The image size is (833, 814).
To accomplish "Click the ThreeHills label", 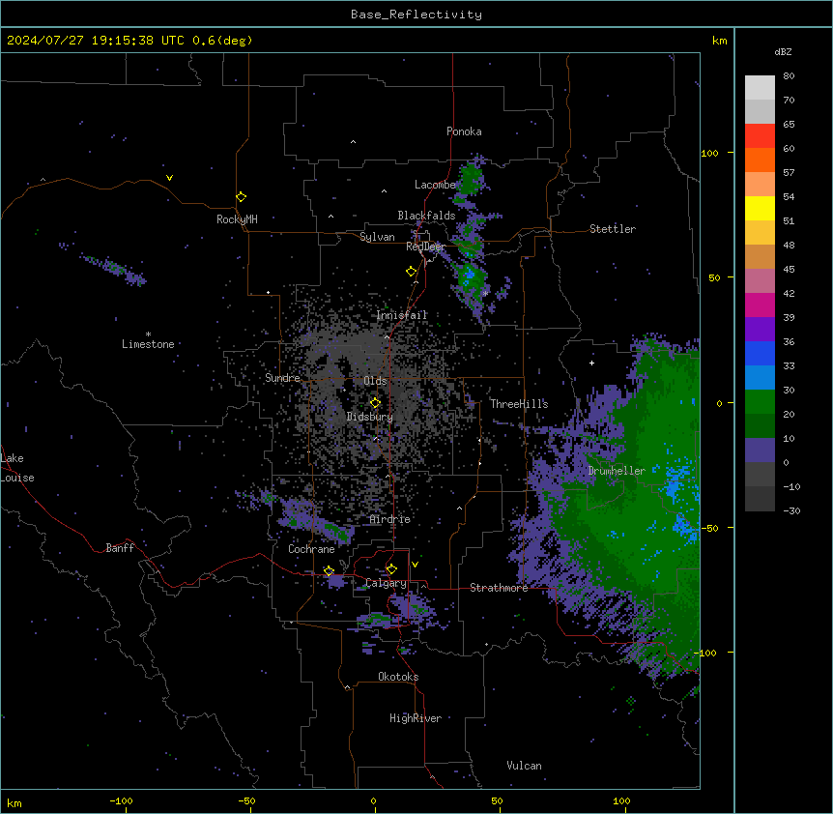I will (x=519, y=404).
